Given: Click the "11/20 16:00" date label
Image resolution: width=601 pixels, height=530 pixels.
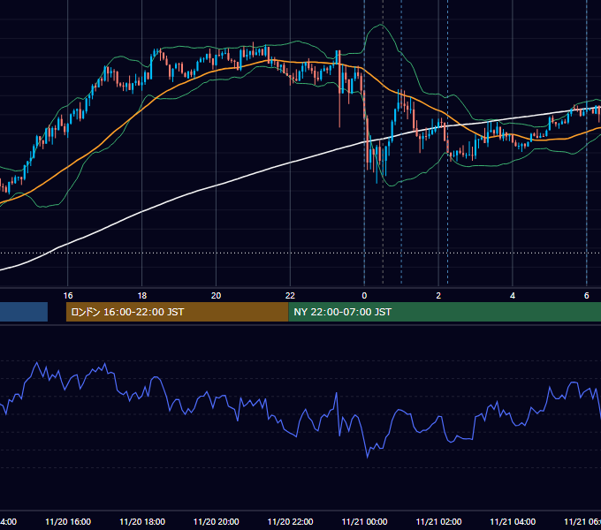Looking at the screenshot, I should (x=68, y=521).
